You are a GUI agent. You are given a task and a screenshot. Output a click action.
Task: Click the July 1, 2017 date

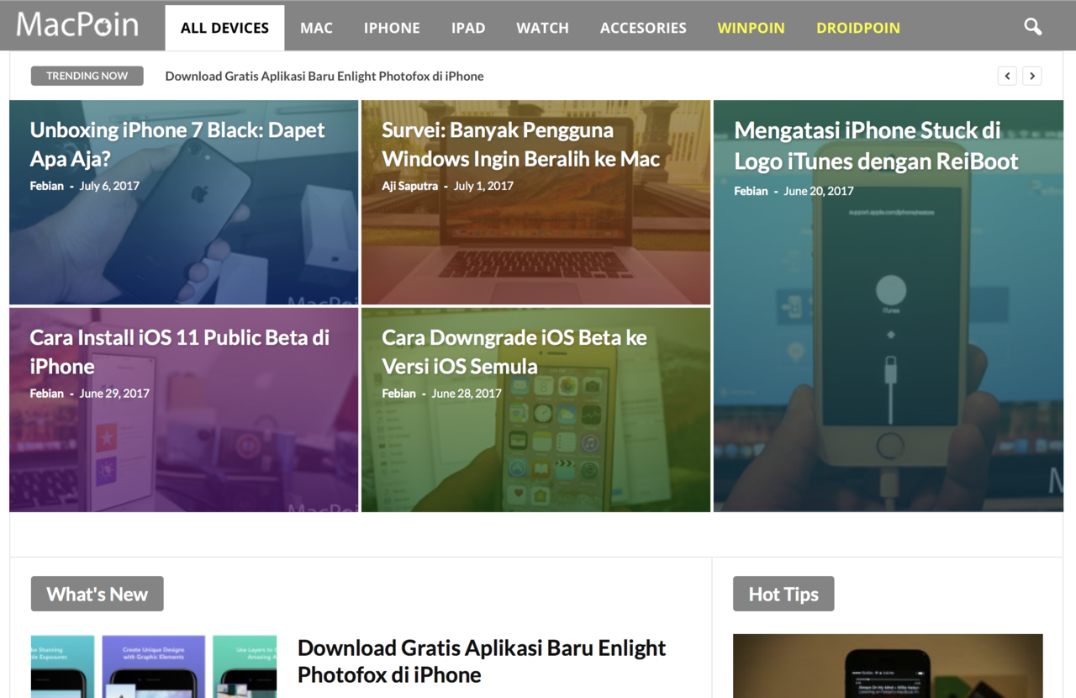483,186
